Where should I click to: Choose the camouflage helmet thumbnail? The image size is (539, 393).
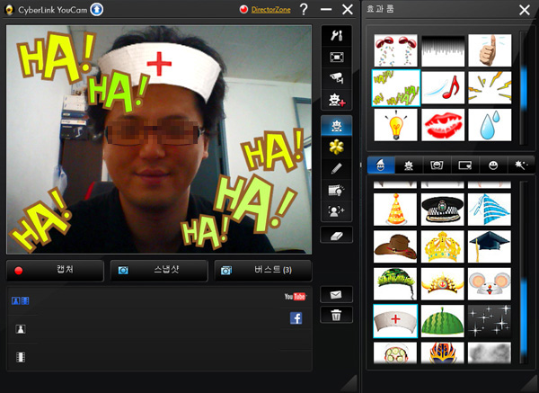[x=395, y=284]
